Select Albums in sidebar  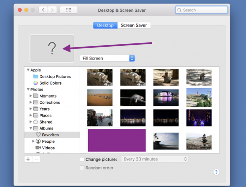(x=46, y=128)
